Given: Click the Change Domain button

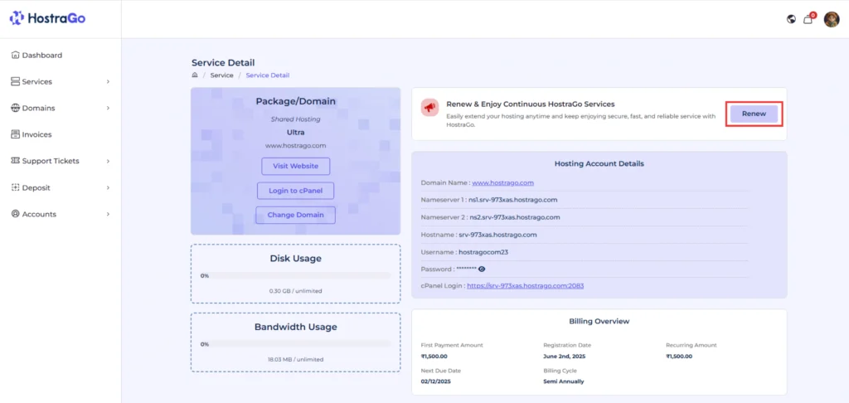Looking at the screenshot, I should (x=296, y=215).
